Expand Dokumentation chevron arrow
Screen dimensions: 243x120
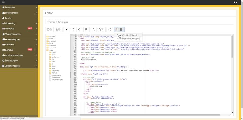(x=36, y=66)
